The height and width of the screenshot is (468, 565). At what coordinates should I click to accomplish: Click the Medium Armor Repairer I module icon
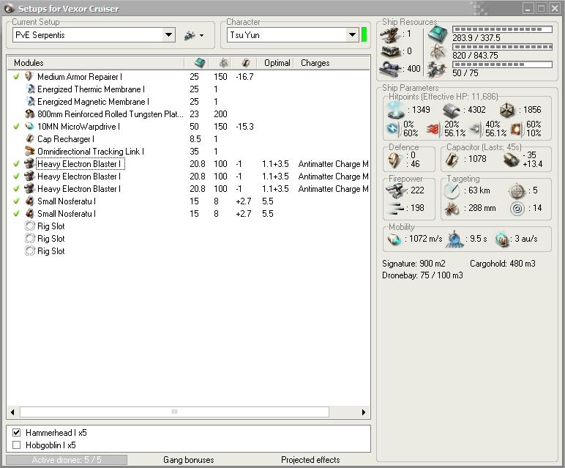(x=29, y=76)
